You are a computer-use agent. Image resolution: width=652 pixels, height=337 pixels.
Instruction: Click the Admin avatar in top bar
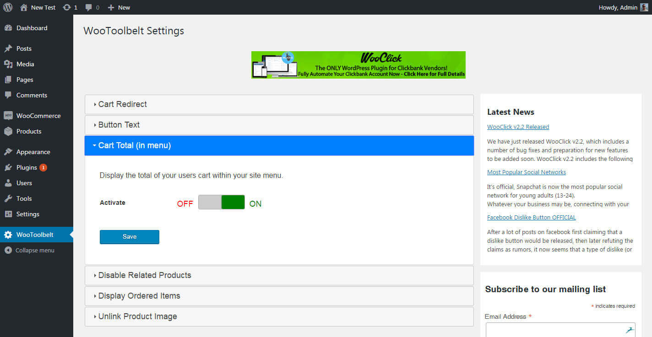tap(644, 7)
